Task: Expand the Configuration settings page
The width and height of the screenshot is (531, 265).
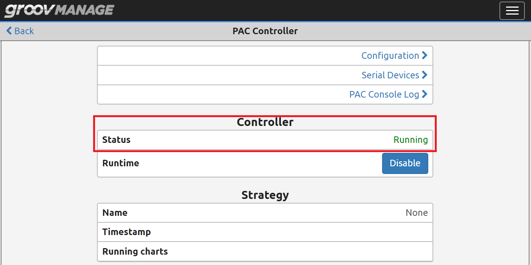Action: point(390,55)
